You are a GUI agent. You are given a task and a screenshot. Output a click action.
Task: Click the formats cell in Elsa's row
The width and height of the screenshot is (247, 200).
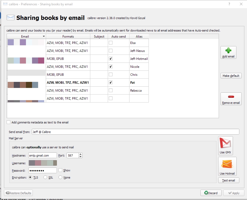pos(68,43)
